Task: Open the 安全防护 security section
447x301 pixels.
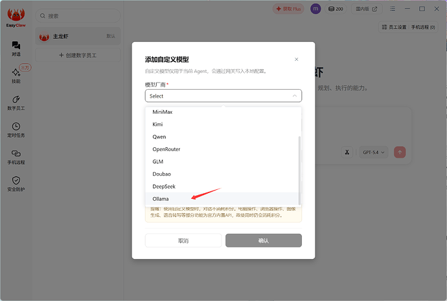Action: 16,184
